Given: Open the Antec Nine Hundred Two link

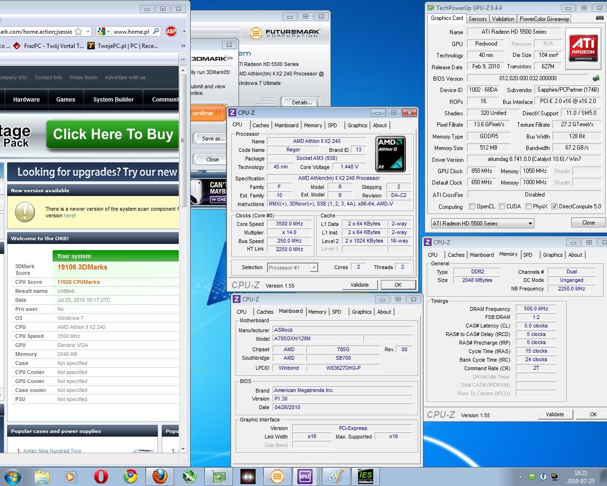Looking at the screenshot, I should pos(52,451).
